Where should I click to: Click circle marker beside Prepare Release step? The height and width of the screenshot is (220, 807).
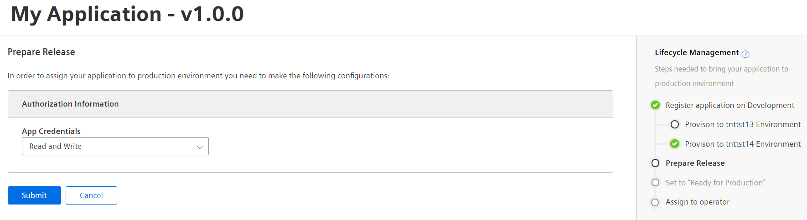click(655, 163)
